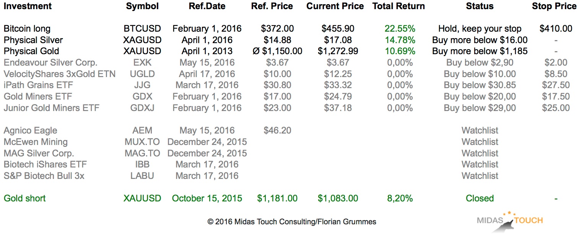
Task: Click the Midas Touch Consulting copyright text
Action: [291, 222]
